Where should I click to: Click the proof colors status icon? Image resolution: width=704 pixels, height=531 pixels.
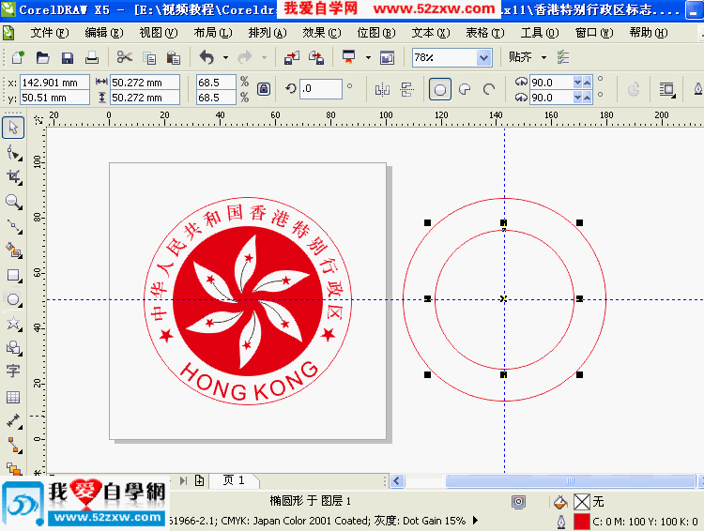tap(518, 501)
